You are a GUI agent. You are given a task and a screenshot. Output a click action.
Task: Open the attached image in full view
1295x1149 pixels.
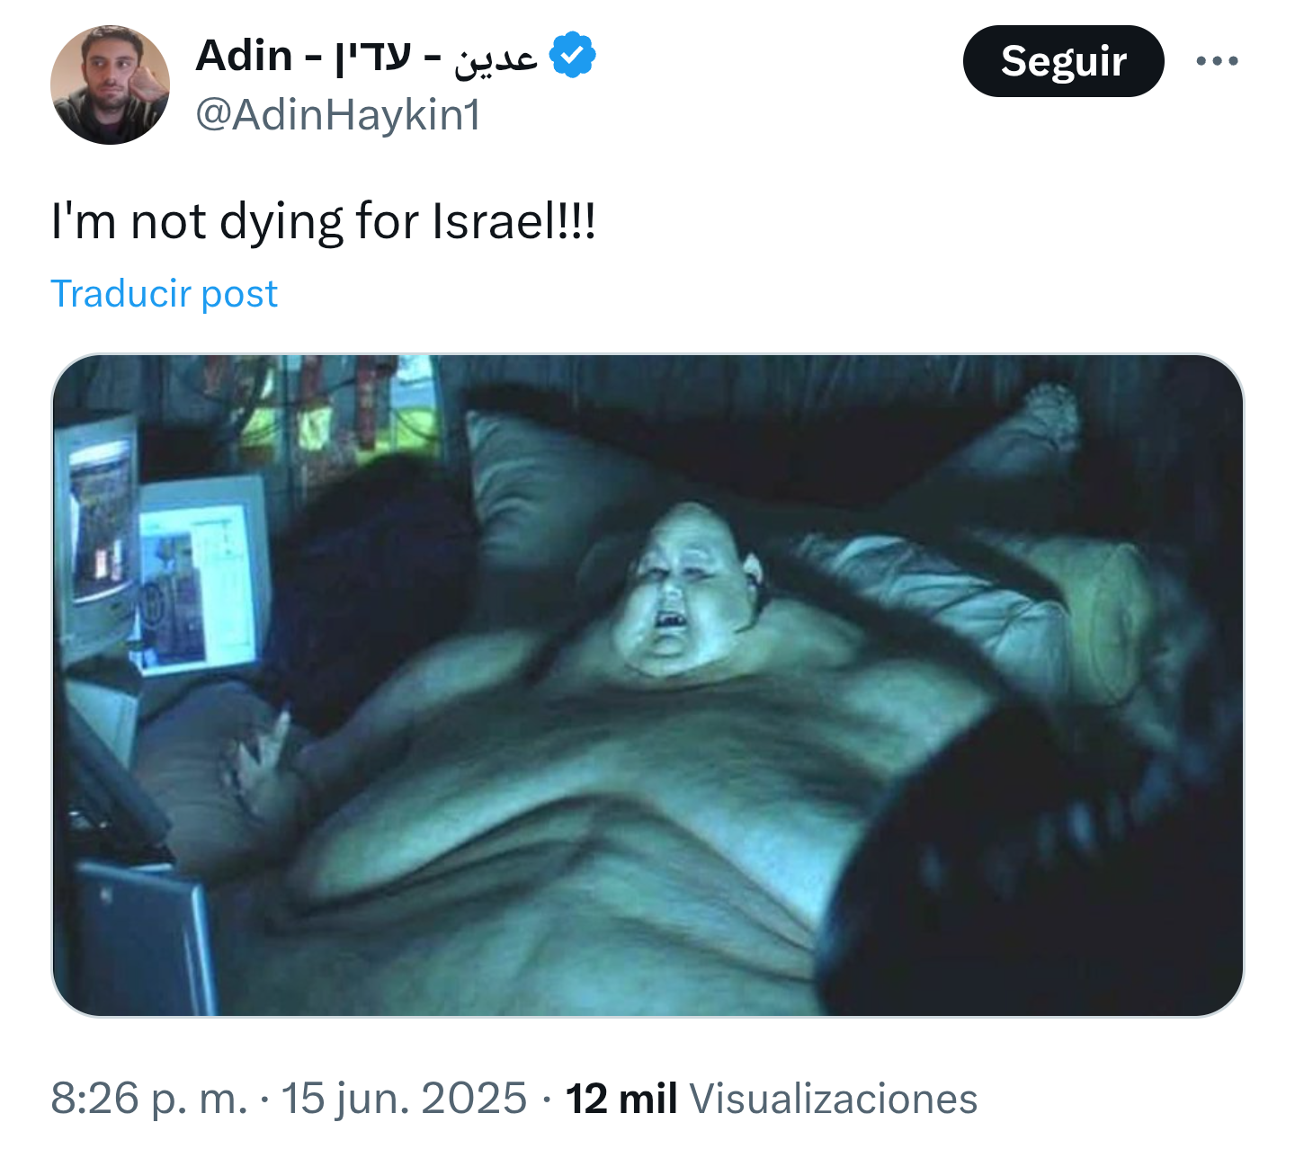(647, 685)
